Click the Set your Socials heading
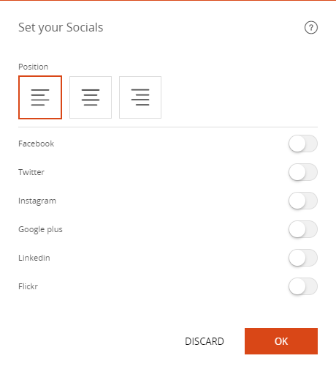Screen dimensions: 336x372 coord(61,28)
